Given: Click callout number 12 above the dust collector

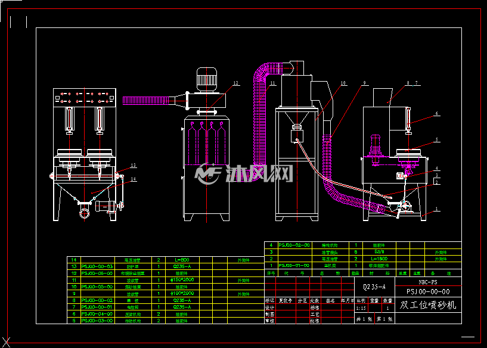Looking at the screenshot, I should point(235,83).
